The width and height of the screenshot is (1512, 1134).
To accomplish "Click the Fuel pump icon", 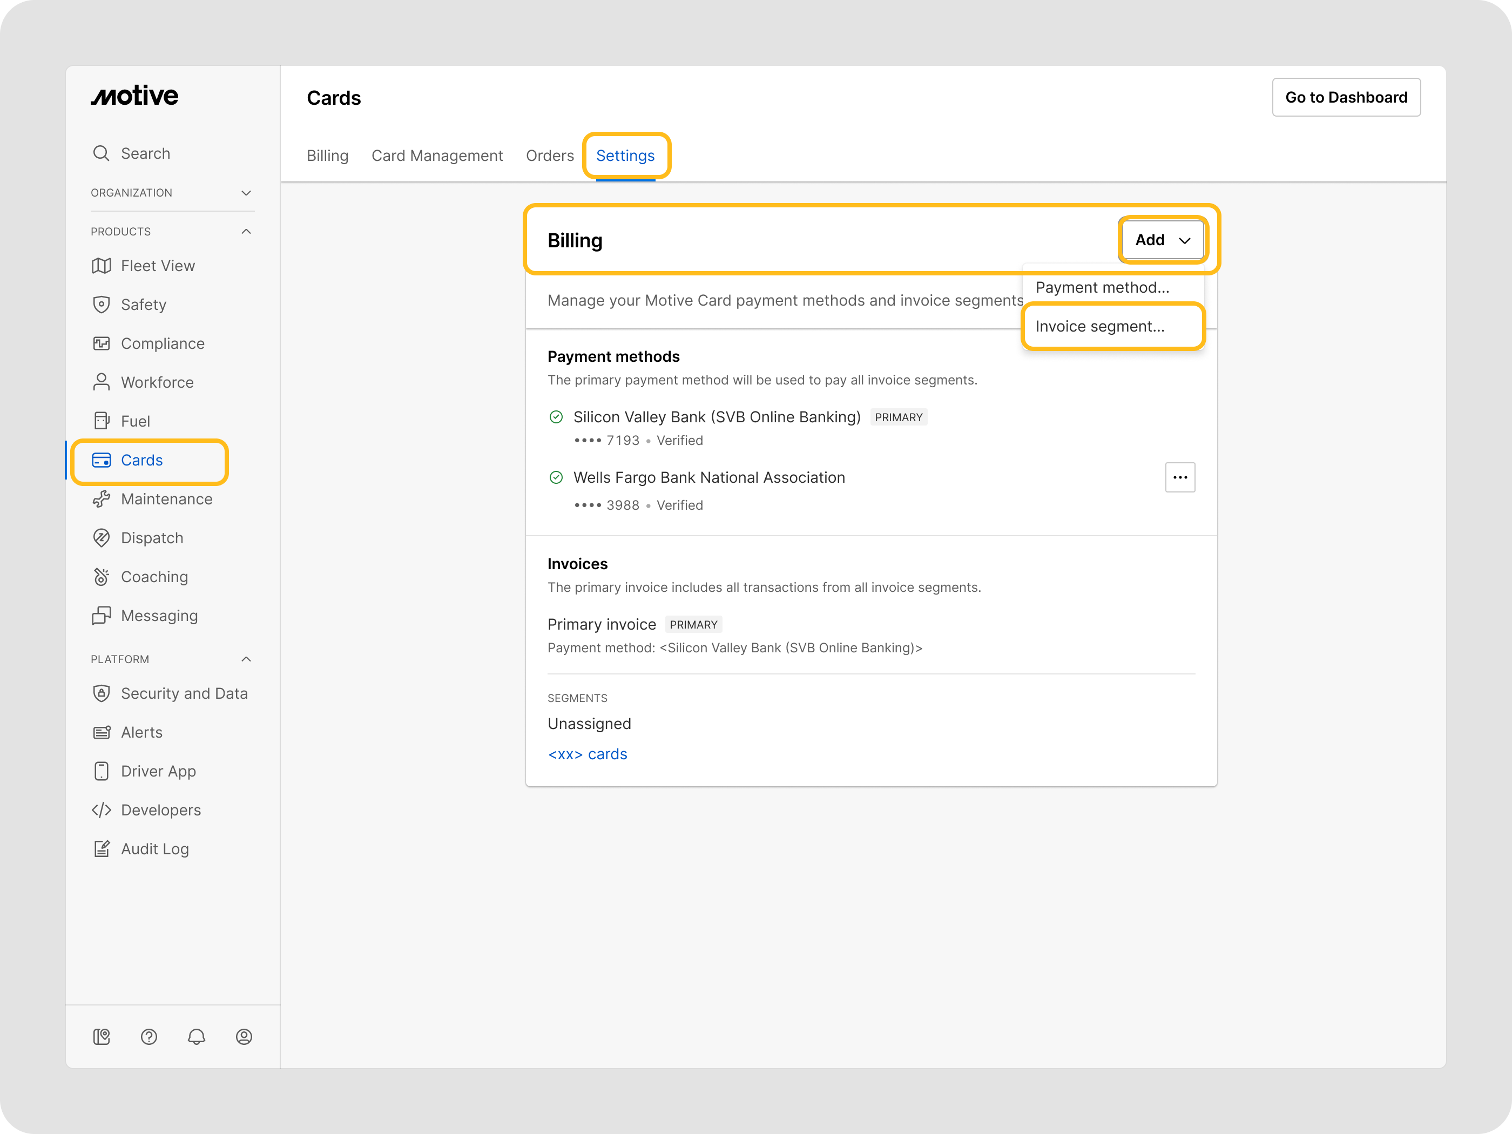I will pos(101,421).
